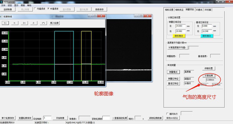Reset scale with the 1*1 button
The height and width of the screenshot is (124, 233).
click(43, 23)
